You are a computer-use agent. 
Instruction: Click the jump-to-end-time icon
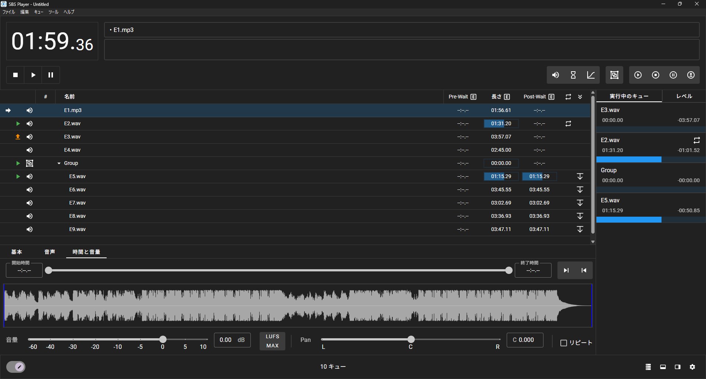(566, 270)
